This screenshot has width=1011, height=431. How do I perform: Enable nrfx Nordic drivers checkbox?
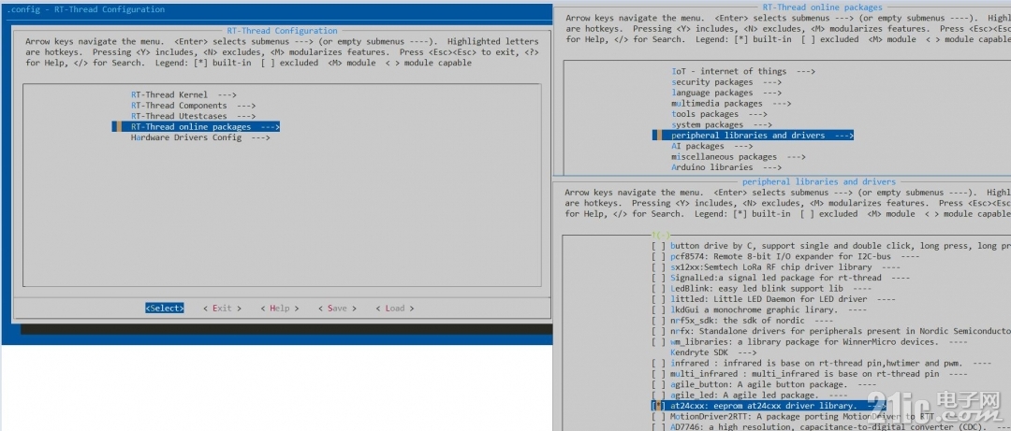click(x=658, y=331)
